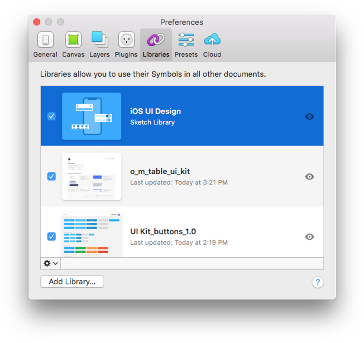Uncheck the o_m_table_ui_kit library
Viewport: 364px width, 343px height.
51,176
